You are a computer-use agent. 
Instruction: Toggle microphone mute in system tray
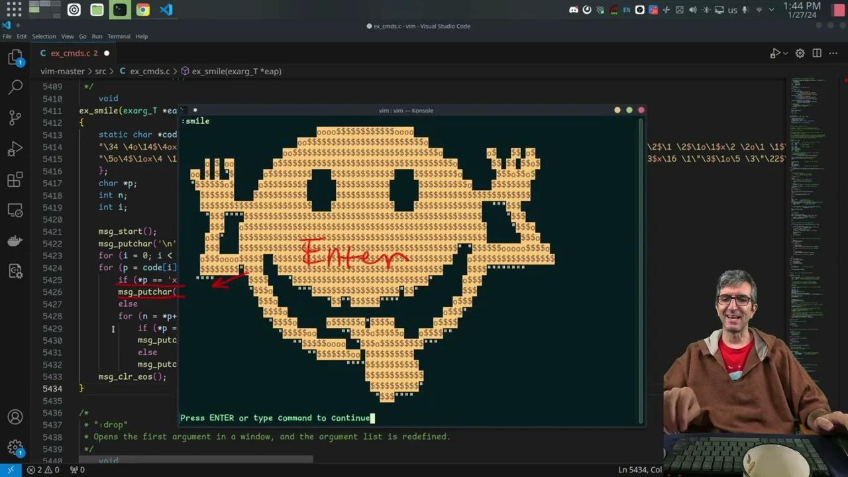745,10
